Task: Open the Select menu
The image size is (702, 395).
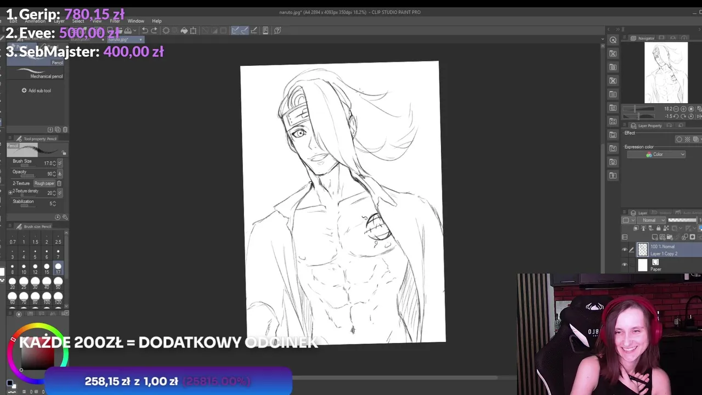Action: point(78,21)
